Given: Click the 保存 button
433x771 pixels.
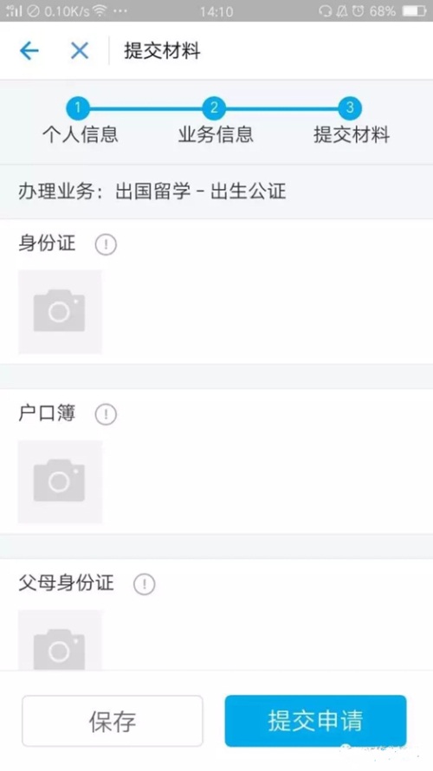Looking at the screenshot, I should (x=112, y=721).
